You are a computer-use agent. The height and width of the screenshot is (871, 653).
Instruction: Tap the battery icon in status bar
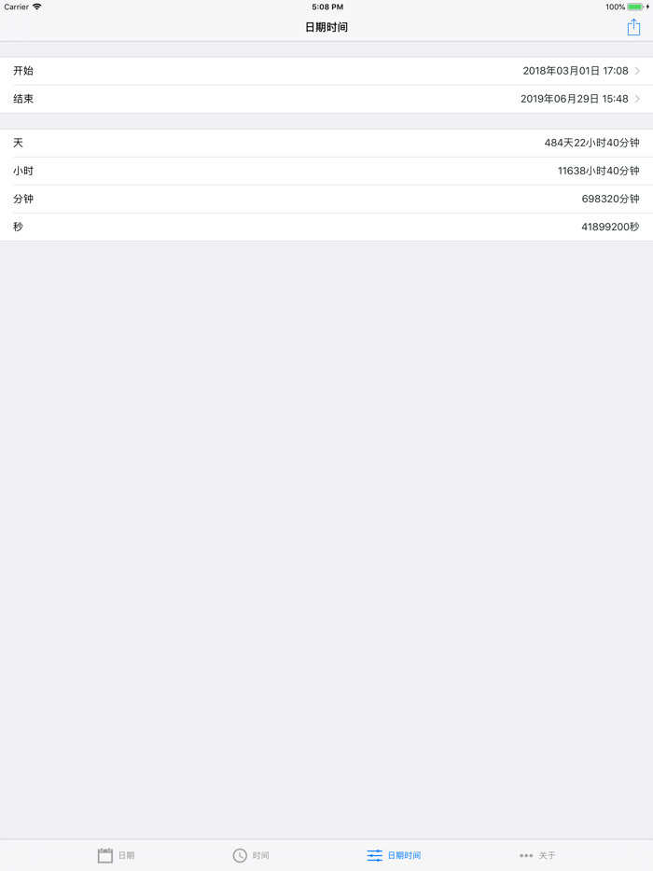pos(635,7)
